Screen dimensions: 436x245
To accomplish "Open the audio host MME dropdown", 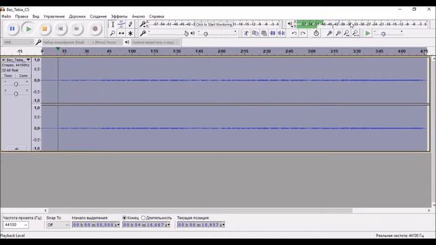I will [x=18, y=42].
